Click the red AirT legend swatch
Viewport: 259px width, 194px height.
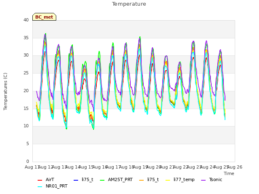tap(40, 180)
